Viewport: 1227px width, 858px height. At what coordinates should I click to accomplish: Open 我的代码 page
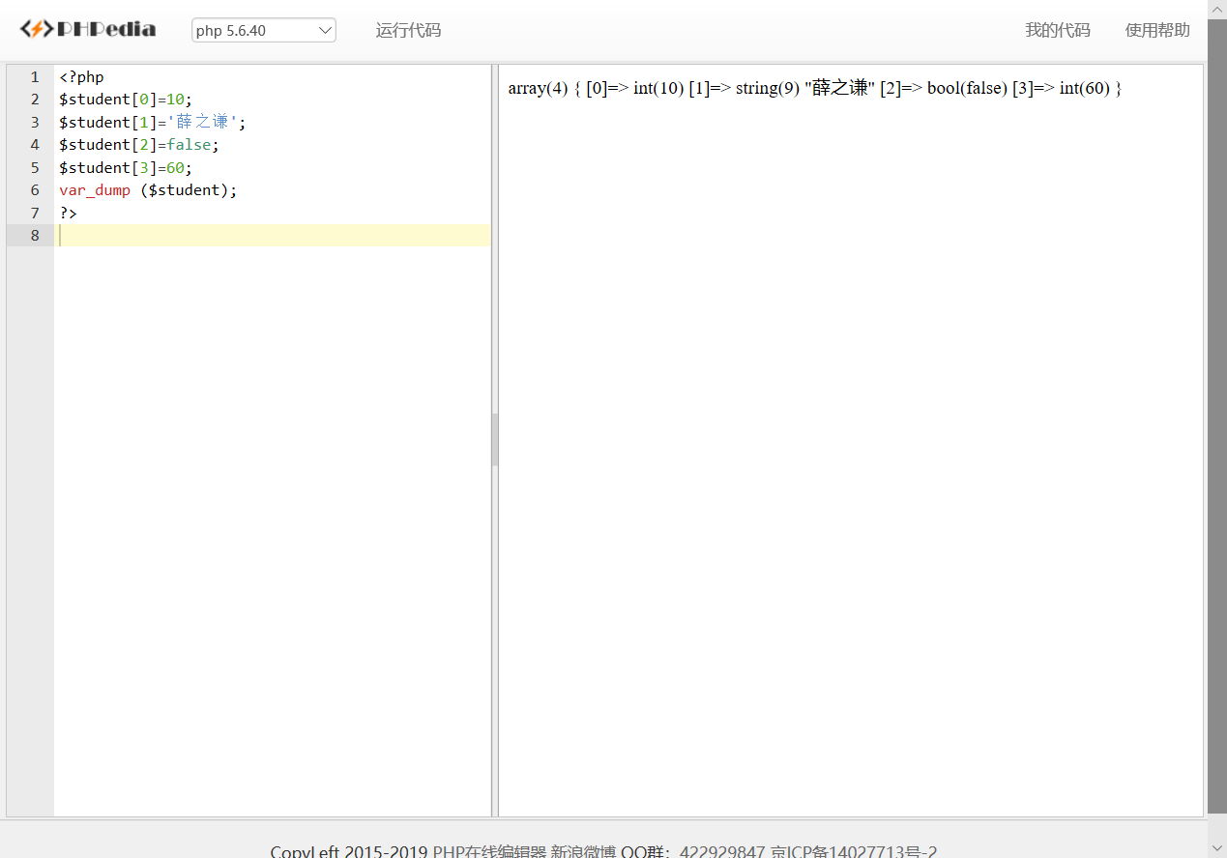[1058, 30]
